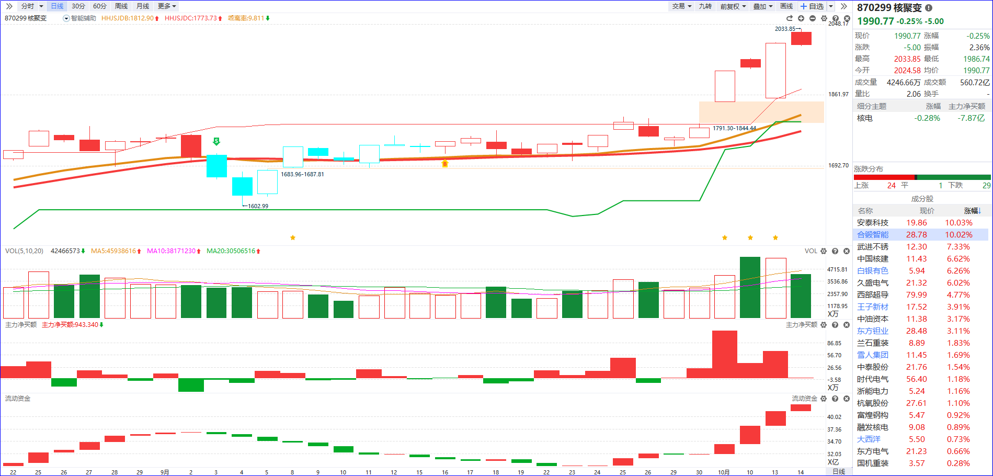Click the 现价 column header in 成分股

[927, 211]
